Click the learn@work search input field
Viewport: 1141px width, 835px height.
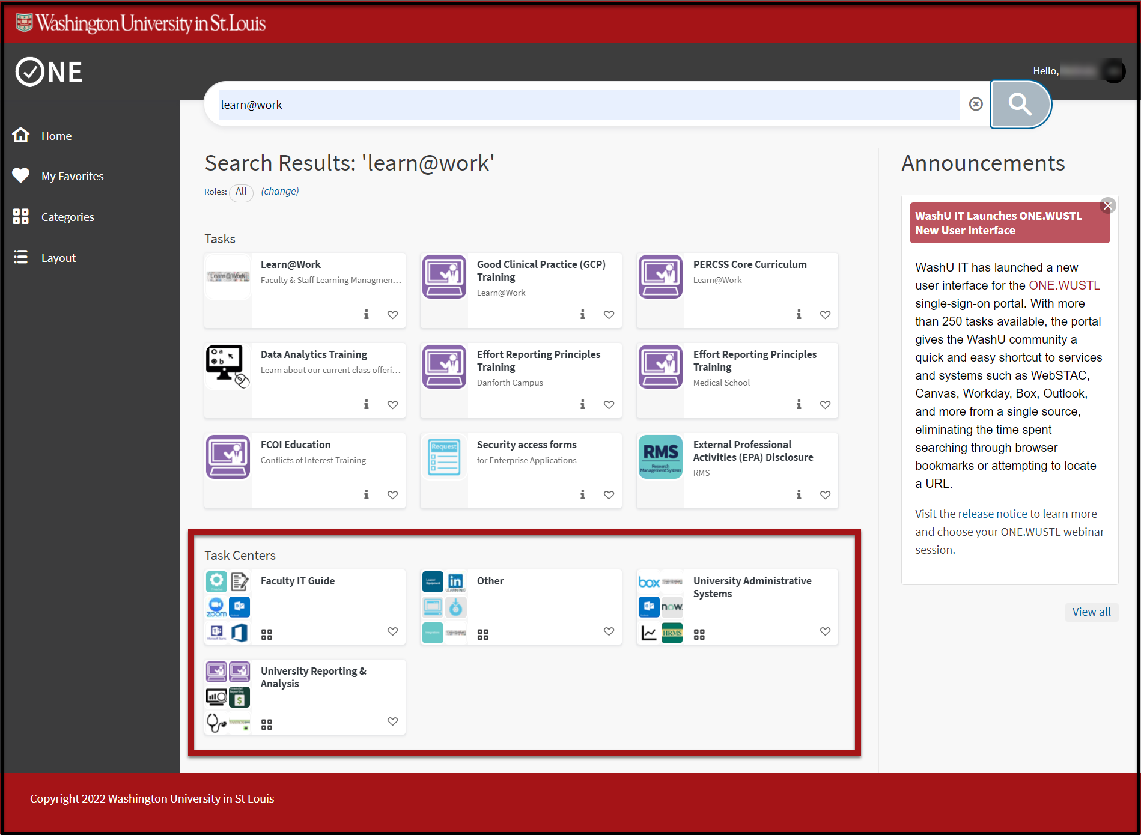point(589,105)
